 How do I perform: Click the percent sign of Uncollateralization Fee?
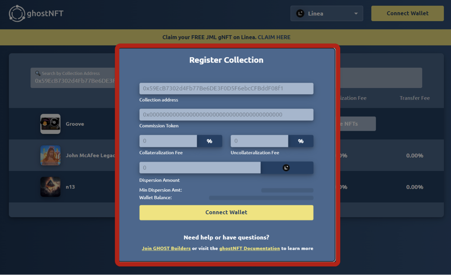coord(301,141)
